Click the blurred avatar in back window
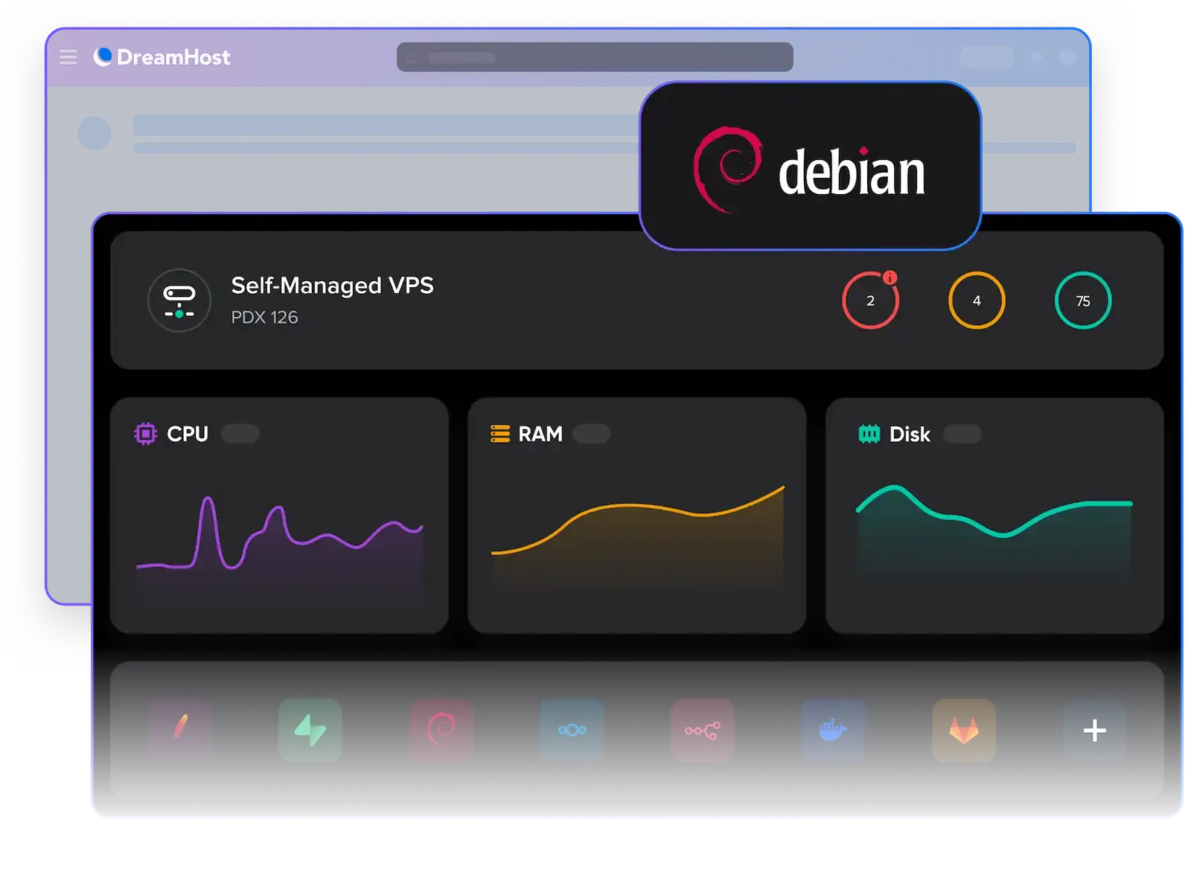The height and width of the screenshot is (892, 1191). [95, 133]
